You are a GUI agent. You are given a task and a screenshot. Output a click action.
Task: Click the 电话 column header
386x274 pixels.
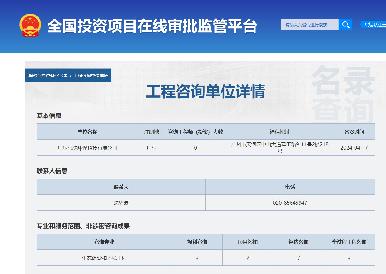pos(290,187)
